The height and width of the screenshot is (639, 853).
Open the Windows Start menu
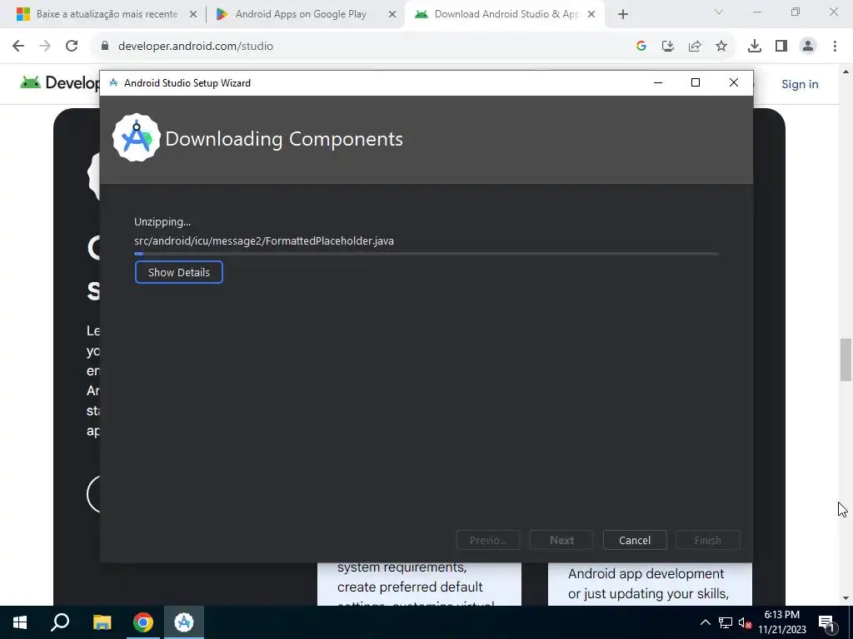(x=20, y=622)
